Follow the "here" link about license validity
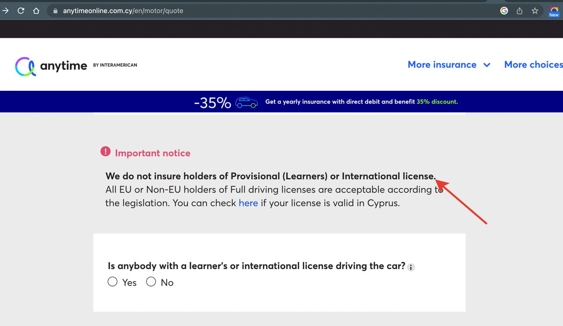563x326 pixels. pos(248,203)
